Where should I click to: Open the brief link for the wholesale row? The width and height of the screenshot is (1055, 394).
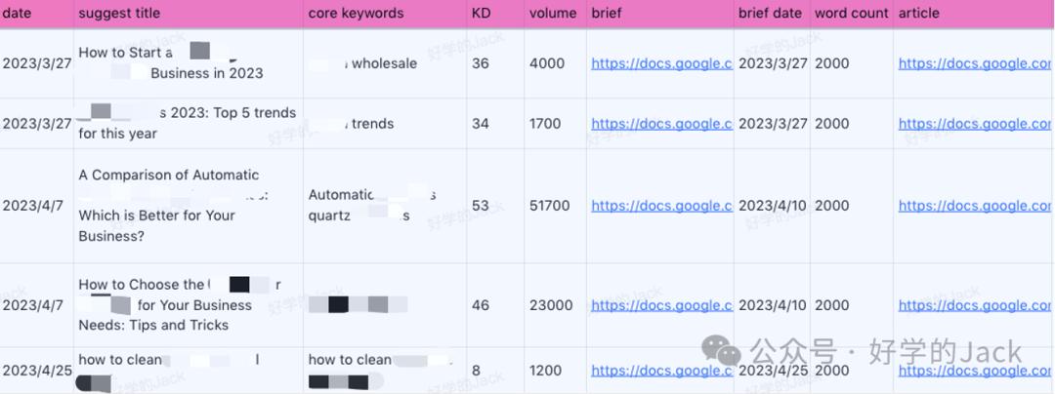[661, 64]
